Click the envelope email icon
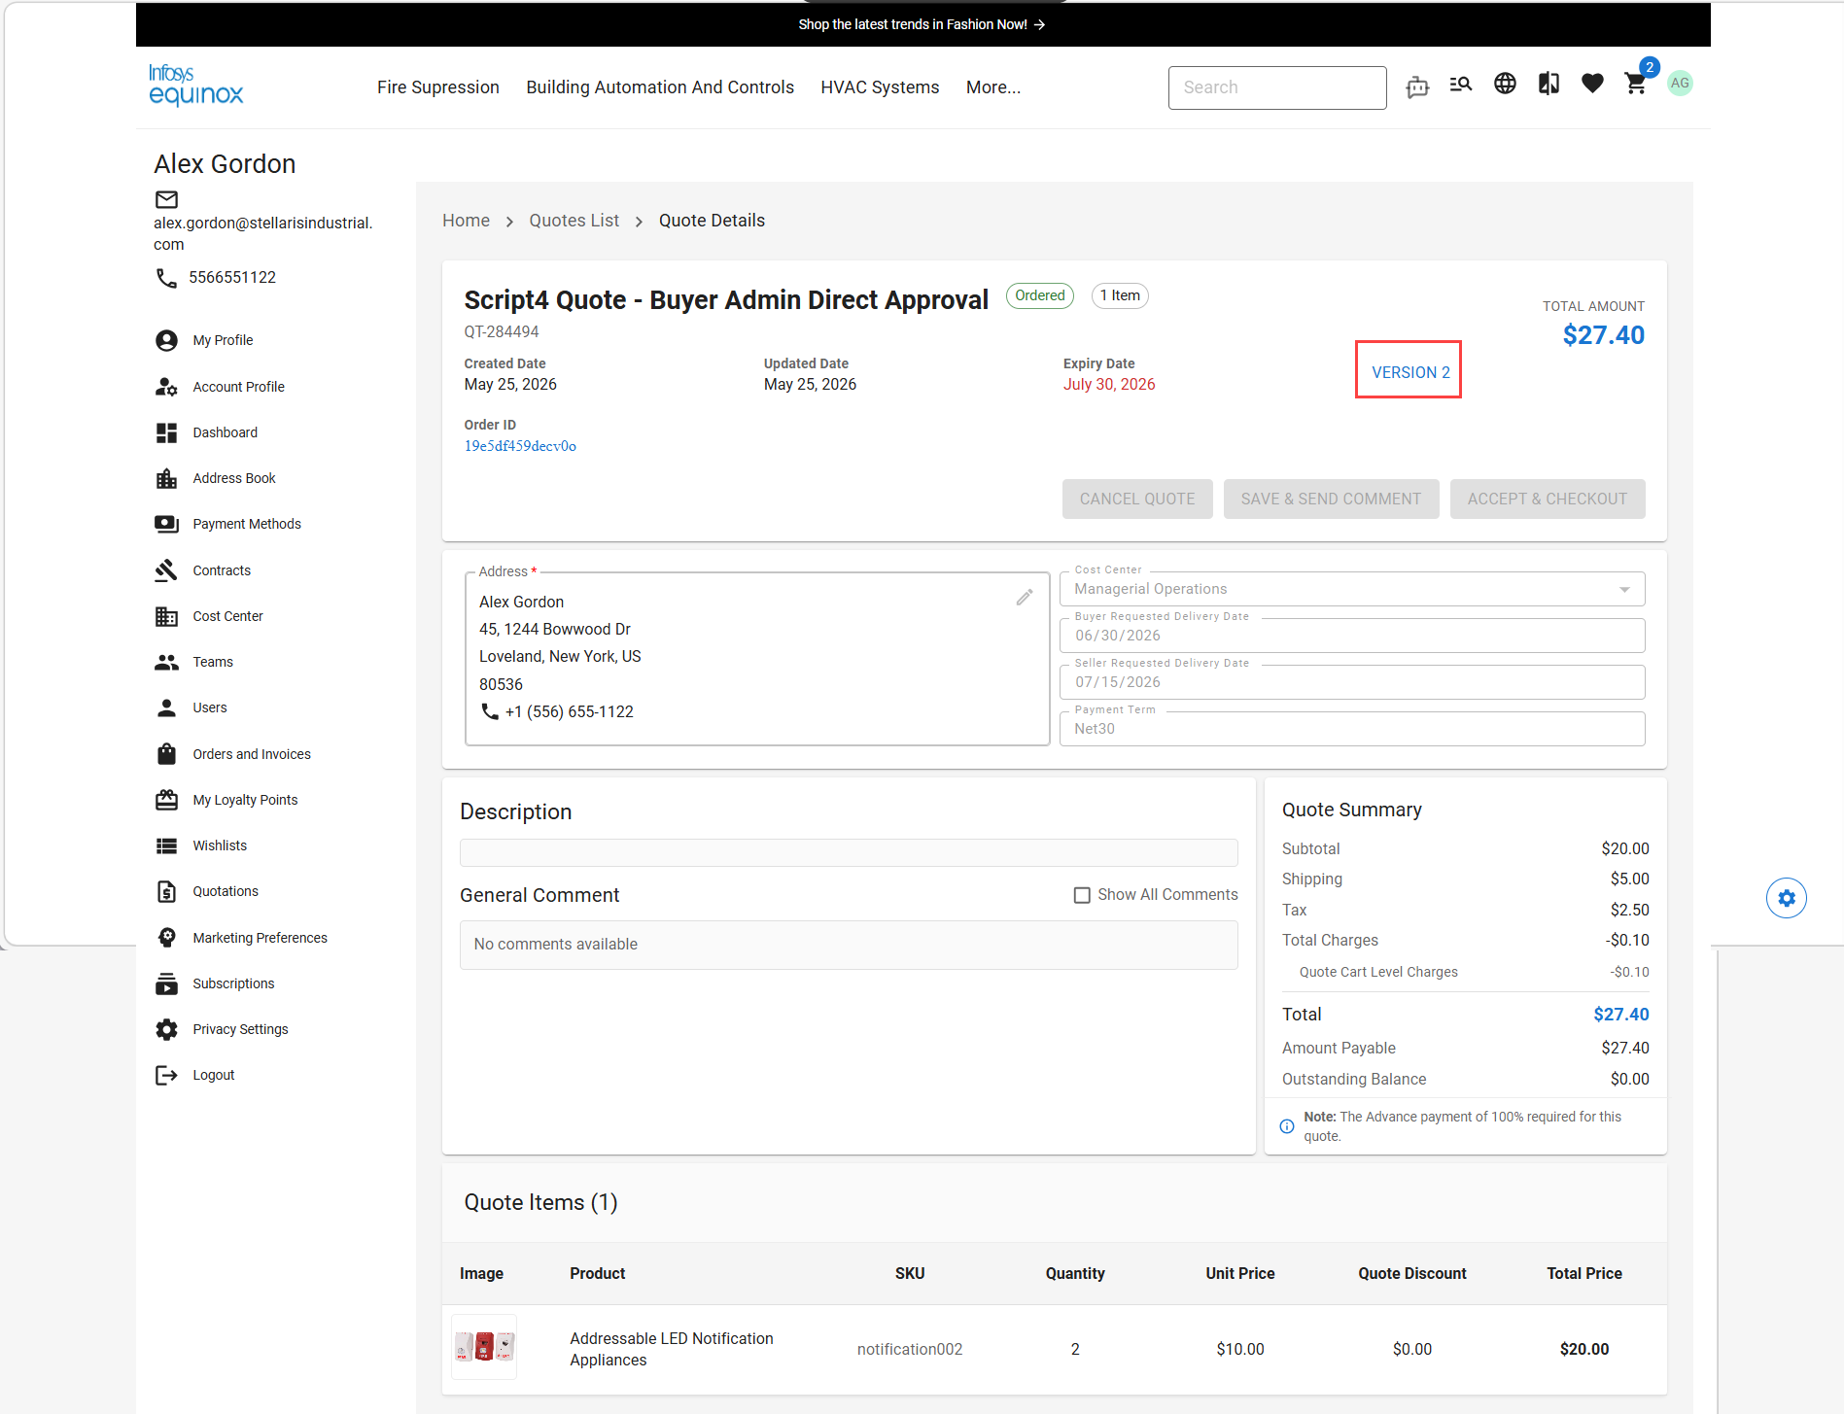 coord(167,199)
